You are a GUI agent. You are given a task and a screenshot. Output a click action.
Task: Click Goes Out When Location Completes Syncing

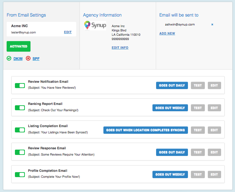point(146,130)
